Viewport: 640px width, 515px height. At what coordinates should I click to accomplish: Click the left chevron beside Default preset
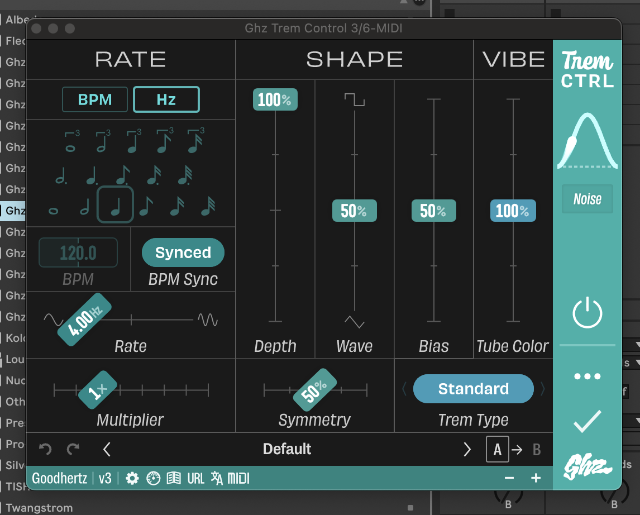107,449
